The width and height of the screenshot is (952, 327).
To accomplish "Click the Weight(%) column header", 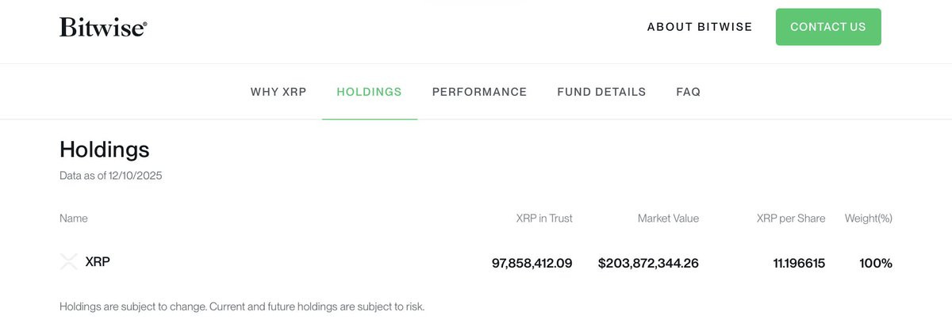I will click(x=868, y=218).
